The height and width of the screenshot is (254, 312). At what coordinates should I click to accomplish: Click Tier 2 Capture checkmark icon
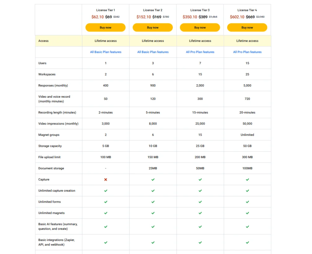click(153, 180)
